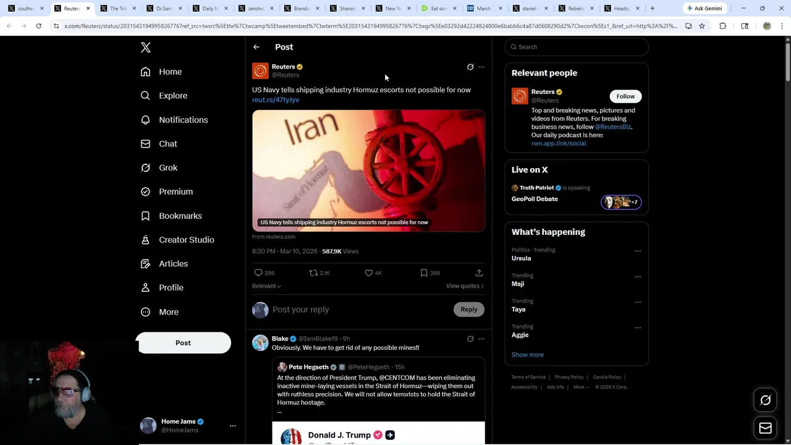This screenshot has height=445, width=791.
Task: Go back using the arrow beside Post
Action: [256, 47]
